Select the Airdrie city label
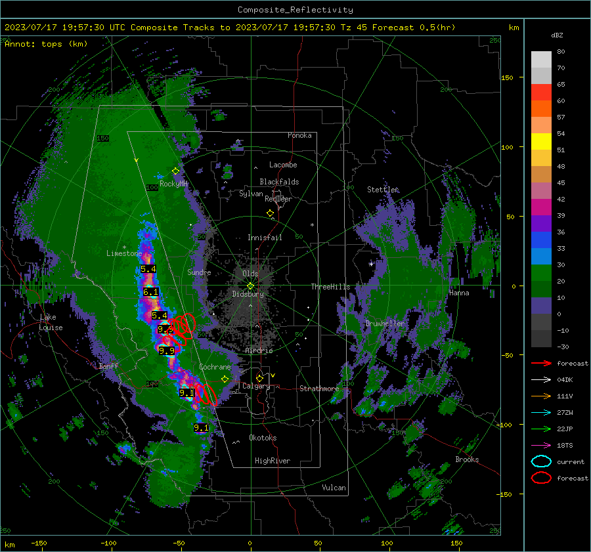This screenshot has height=552, width=591. [259, 350]
